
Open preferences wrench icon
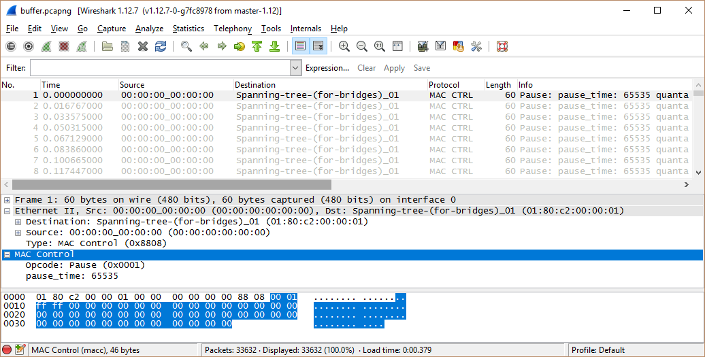point(476,46)
